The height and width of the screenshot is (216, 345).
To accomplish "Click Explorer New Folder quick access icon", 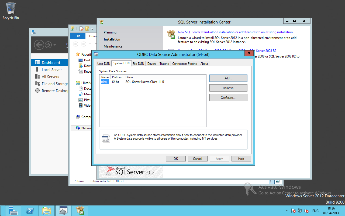I will pyautogui.click(x=87, y=29).
